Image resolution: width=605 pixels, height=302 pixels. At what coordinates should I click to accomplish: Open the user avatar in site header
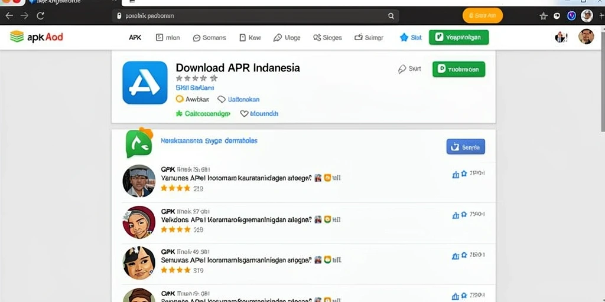tap(586, 37)
